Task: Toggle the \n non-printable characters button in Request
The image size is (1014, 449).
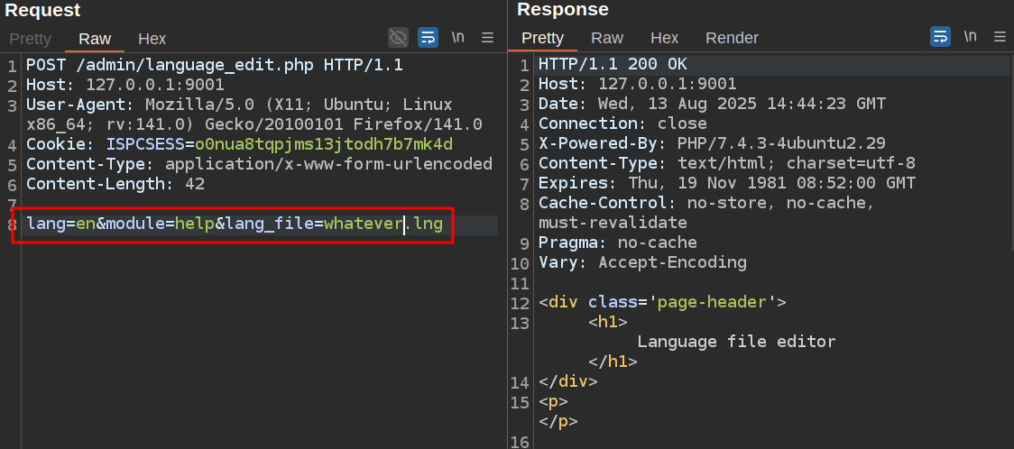Action: [x=458, y=37]
